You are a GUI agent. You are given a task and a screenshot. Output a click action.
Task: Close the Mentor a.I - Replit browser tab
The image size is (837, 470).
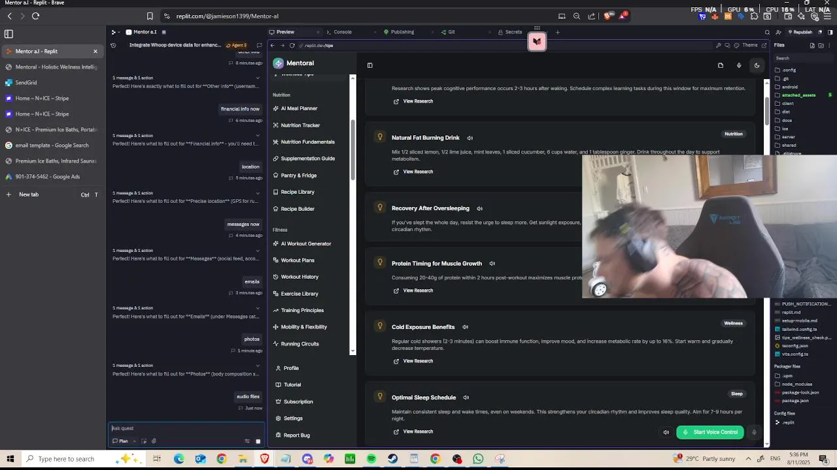click(x=95, y=52)
